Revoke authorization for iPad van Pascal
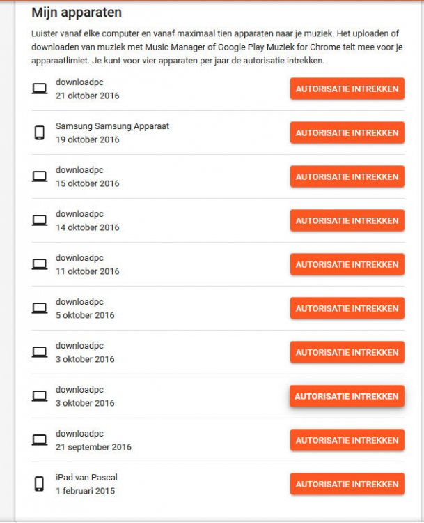 coord(347,484)
